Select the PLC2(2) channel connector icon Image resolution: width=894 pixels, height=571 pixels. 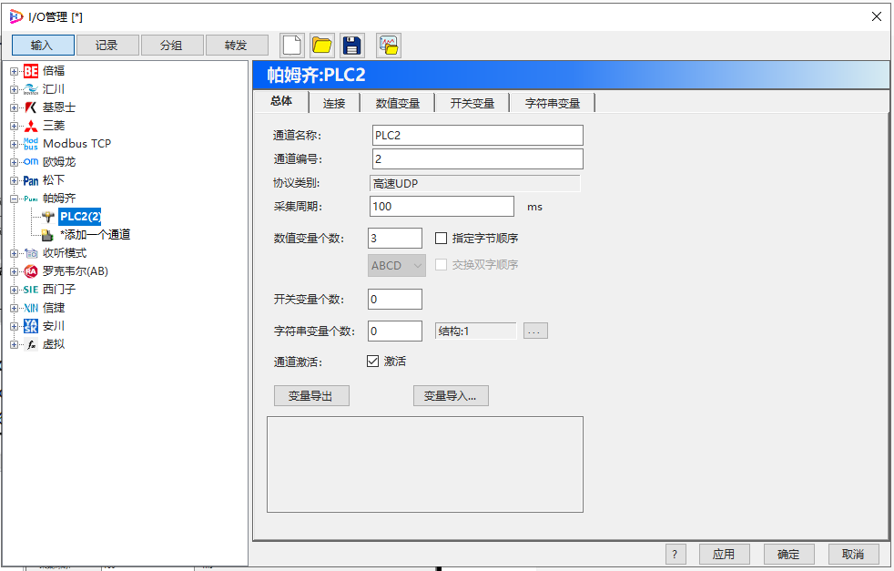(x=48, y=217)
